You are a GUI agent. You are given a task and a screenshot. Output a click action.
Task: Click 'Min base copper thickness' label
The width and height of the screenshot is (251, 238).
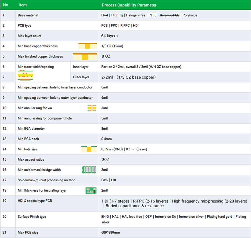(38, 46)
